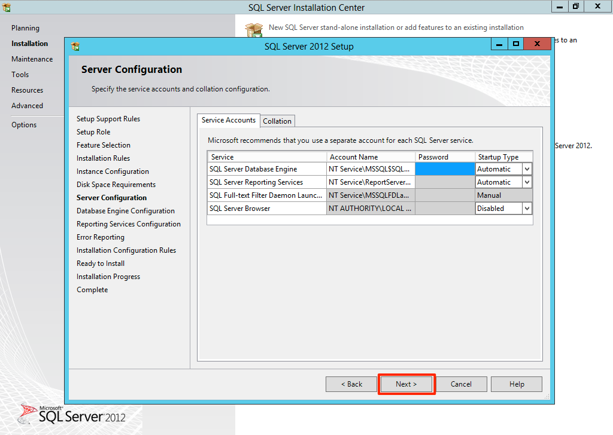The image size is (613, 435).
Task: Minimize the SQL Server Installation Center window
Action: click(560, 7)
